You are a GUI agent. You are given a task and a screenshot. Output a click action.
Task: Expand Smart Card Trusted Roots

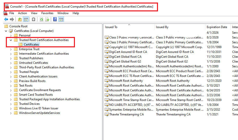[x=11, y=95]
